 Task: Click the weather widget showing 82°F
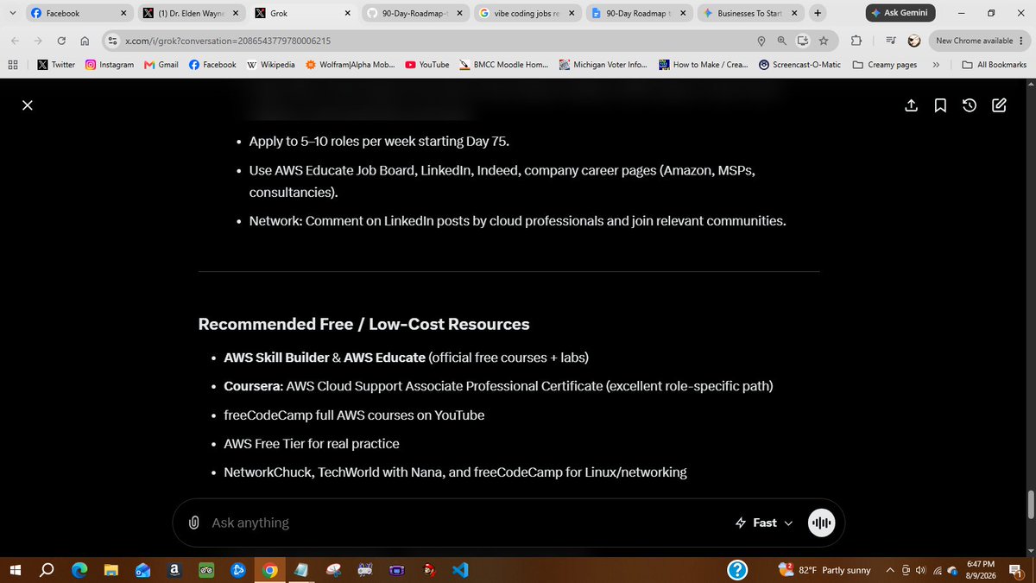coord(825,570)
